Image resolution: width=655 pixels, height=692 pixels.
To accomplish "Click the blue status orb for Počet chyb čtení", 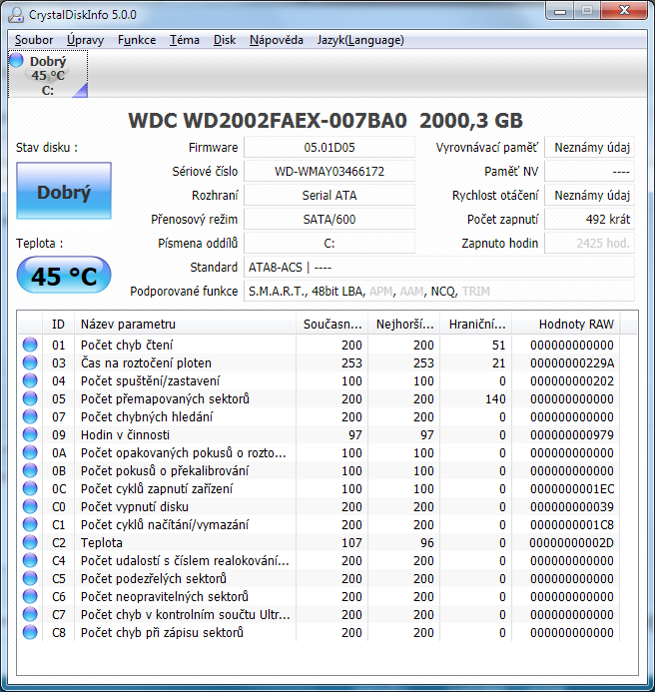I will click(30, 345).
